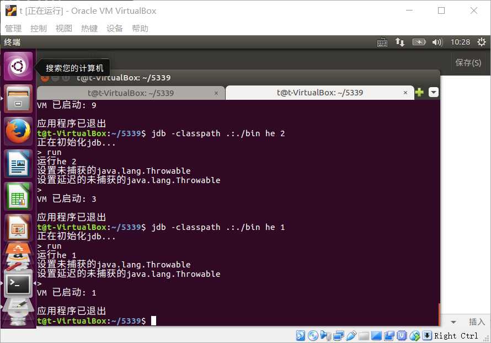Minimize the VirtualBox window
Image resolution: width=491 pixels, height=343 pixels.
coord(409,10)
